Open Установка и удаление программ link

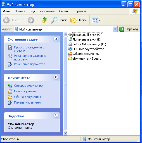click(x=30, y=58)
